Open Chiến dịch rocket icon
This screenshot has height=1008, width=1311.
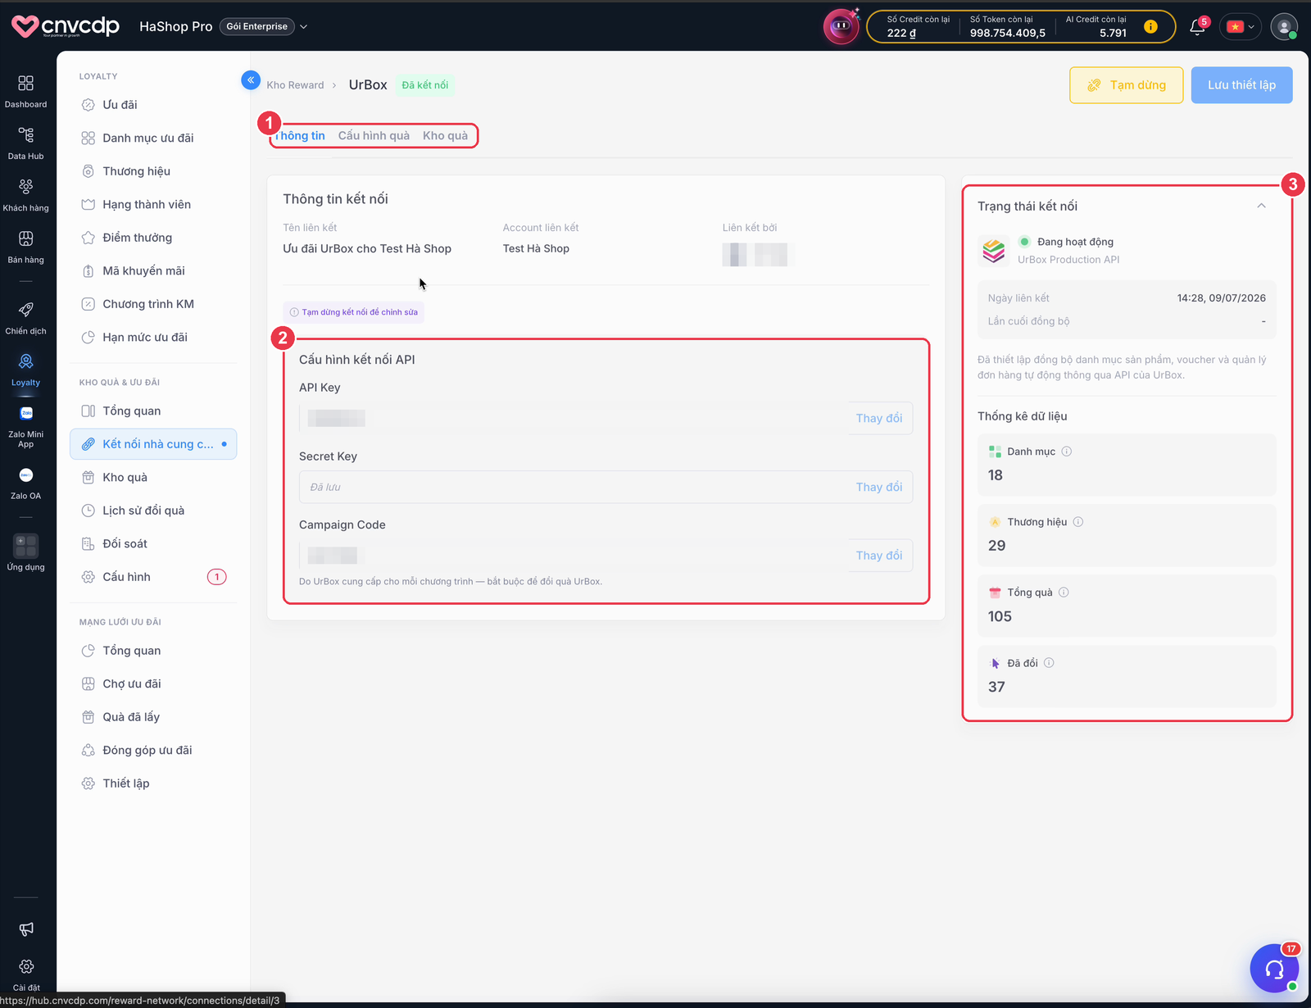26,310
